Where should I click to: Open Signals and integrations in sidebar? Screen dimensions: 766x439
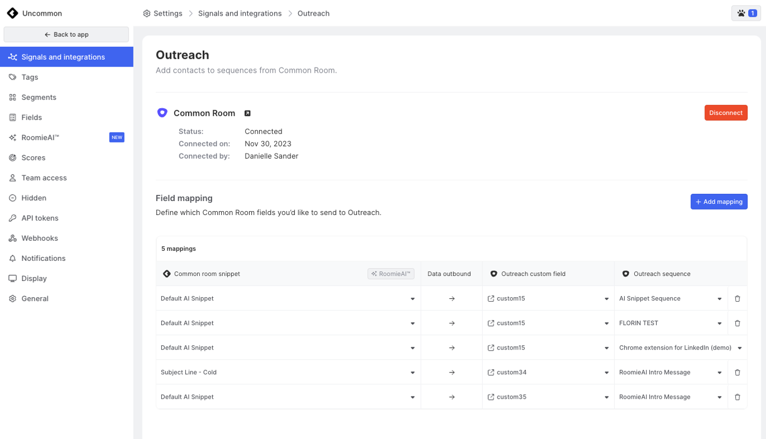coord(66,57)
